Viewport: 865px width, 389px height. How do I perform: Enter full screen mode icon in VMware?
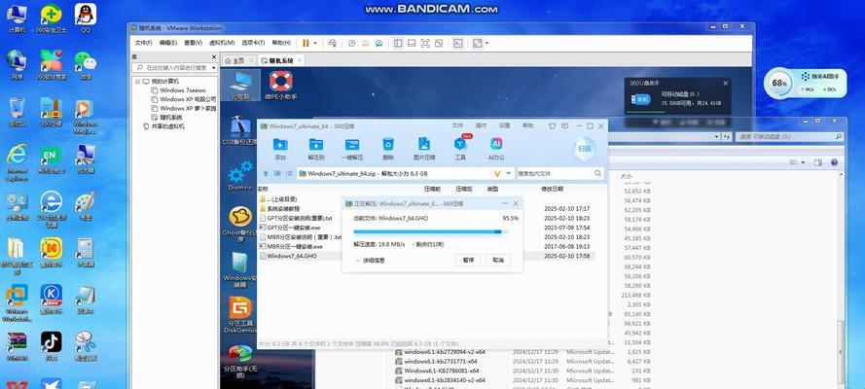[425, 43]
